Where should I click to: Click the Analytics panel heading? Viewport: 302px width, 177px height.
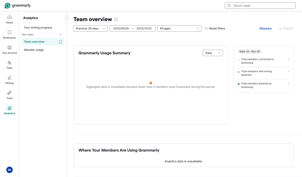coord(31,18)
